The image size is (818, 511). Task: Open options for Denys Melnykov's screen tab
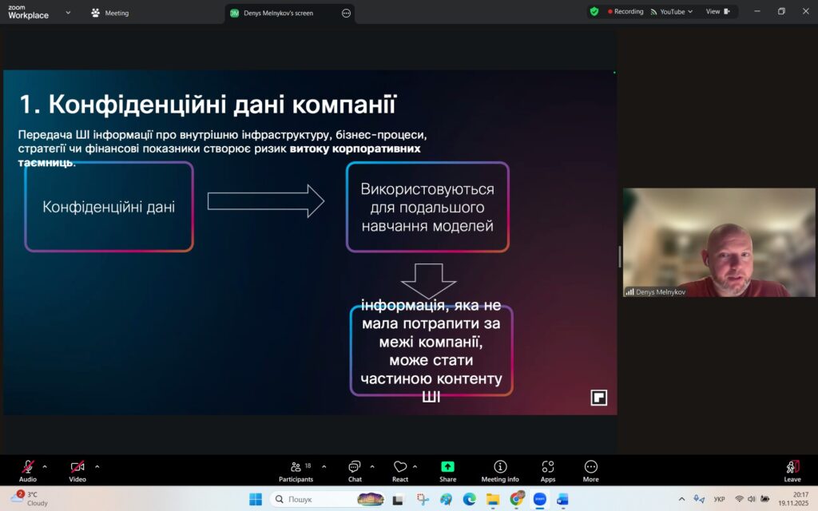tap(346, 13)
